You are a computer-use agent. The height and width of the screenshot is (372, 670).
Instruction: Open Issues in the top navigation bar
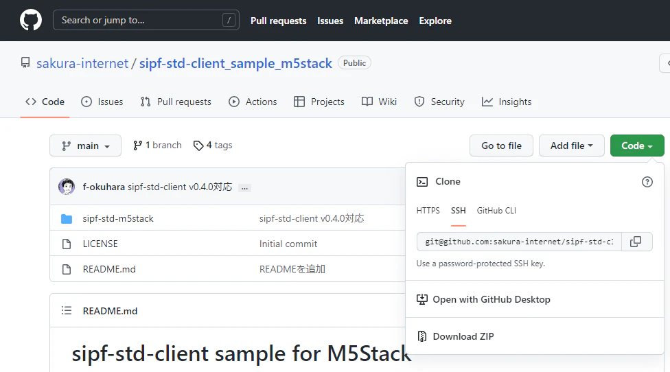click(330, 21)
